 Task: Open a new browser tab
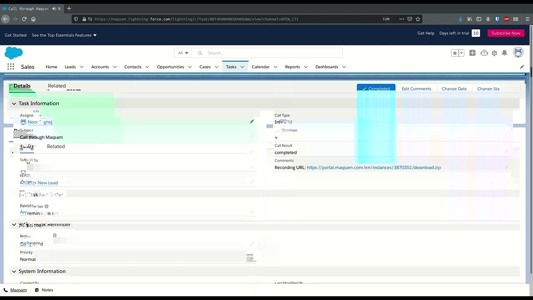pyautogui.click(x=69, y=8)
